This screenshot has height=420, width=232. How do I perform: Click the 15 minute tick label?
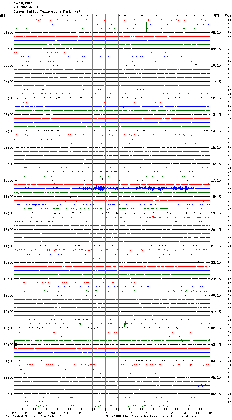(x=210, y=413)
